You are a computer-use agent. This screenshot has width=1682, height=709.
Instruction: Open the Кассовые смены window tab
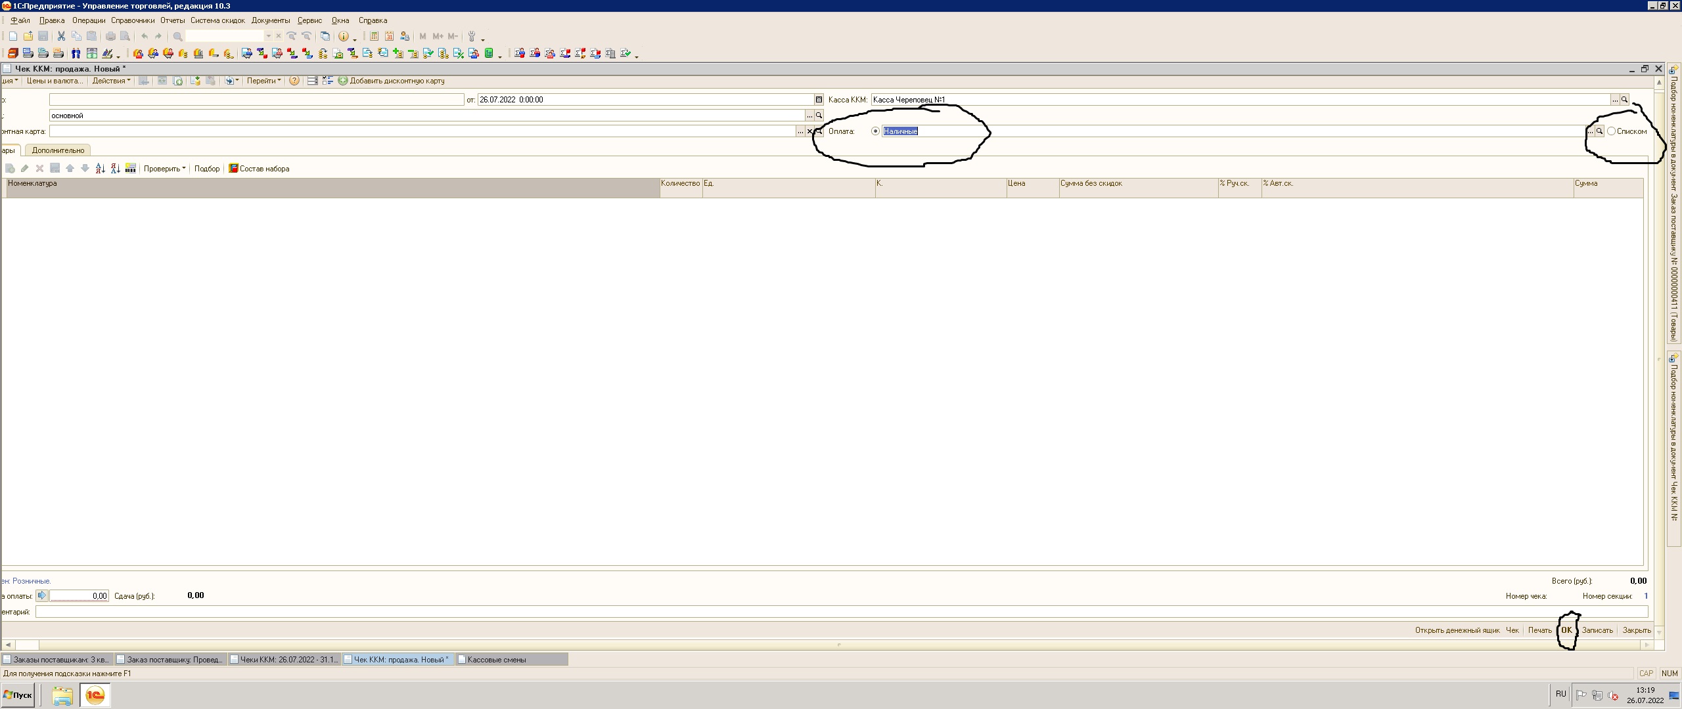(496, 660)
